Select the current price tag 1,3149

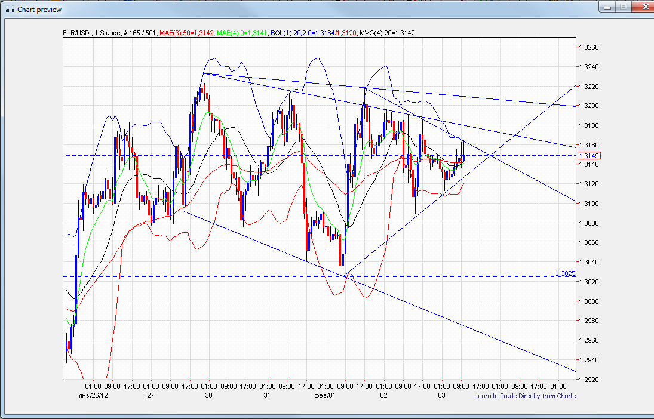[x=590, y=155]
